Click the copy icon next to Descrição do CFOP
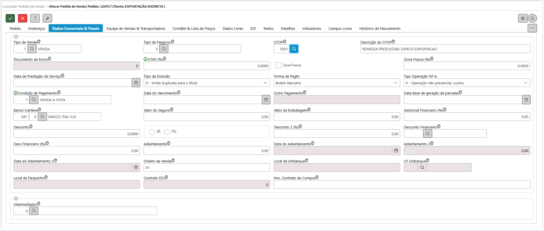 pos(393,42)
